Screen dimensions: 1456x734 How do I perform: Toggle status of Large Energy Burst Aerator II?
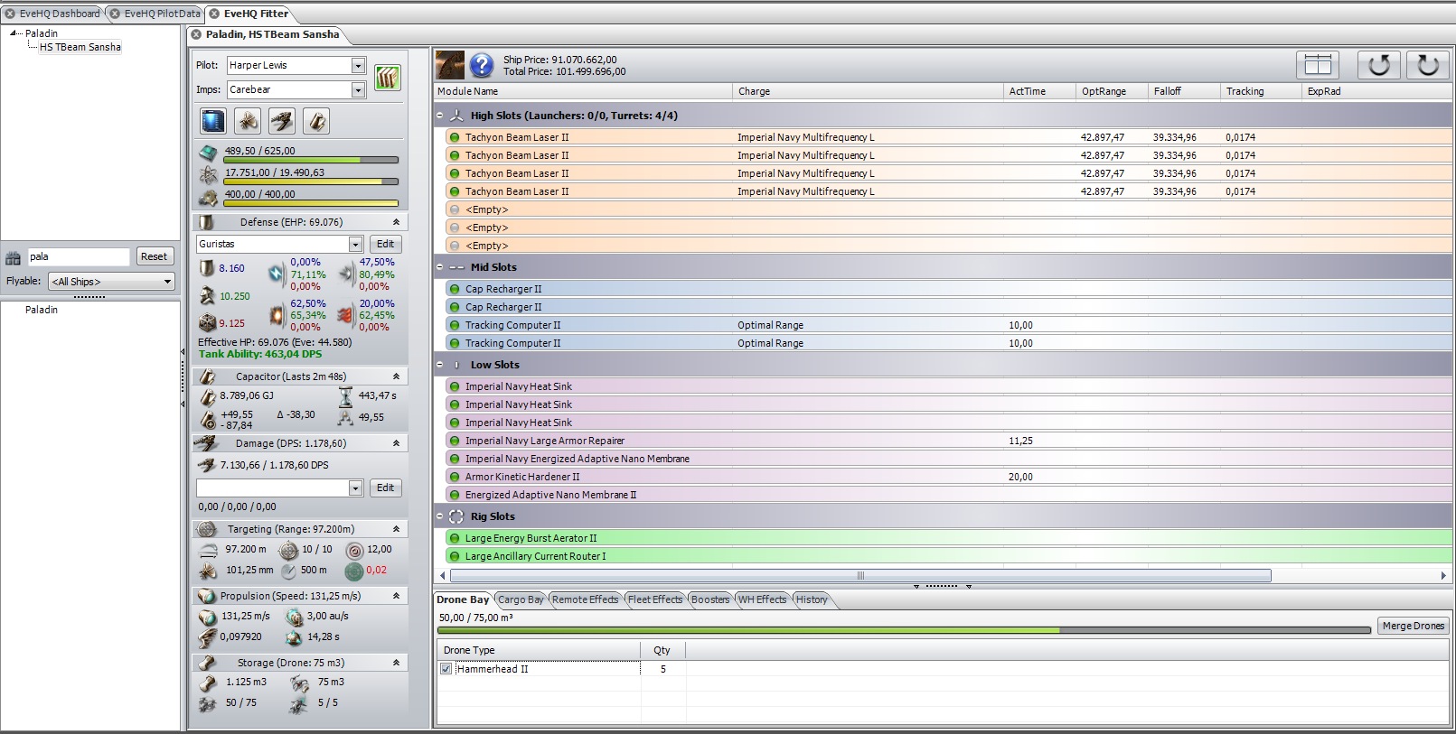click(454, 538)
